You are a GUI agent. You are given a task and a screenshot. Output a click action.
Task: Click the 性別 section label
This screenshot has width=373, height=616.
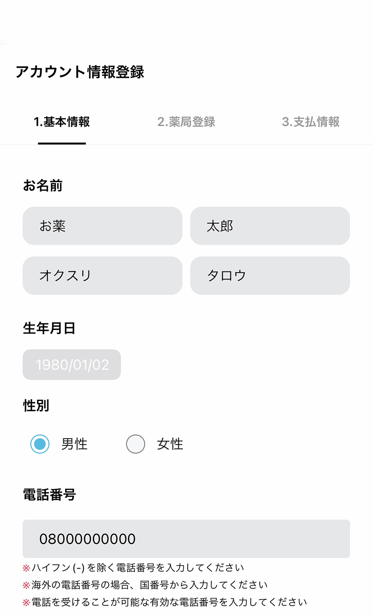36,405
